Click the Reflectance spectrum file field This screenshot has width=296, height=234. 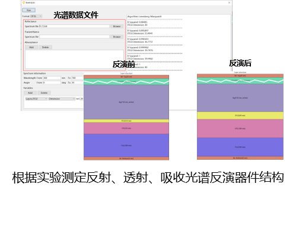(74, 26)
